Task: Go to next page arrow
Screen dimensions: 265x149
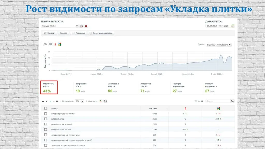Action: (54, 101)
